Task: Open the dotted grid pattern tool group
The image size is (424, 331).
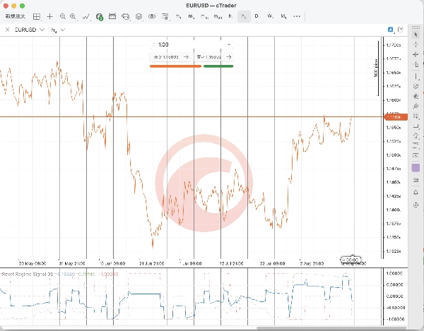Action: coord(416,116)
